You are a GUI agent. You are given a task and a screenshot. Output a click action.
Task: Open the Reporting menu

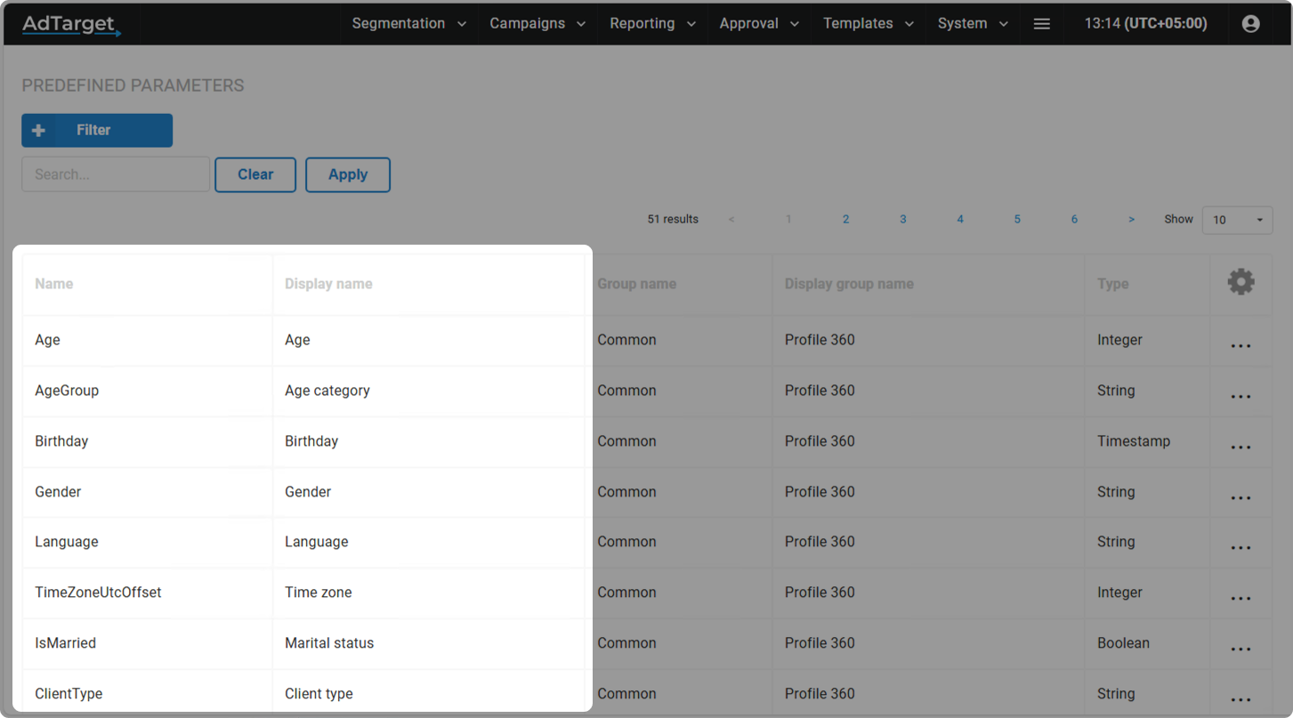point(651,24)
